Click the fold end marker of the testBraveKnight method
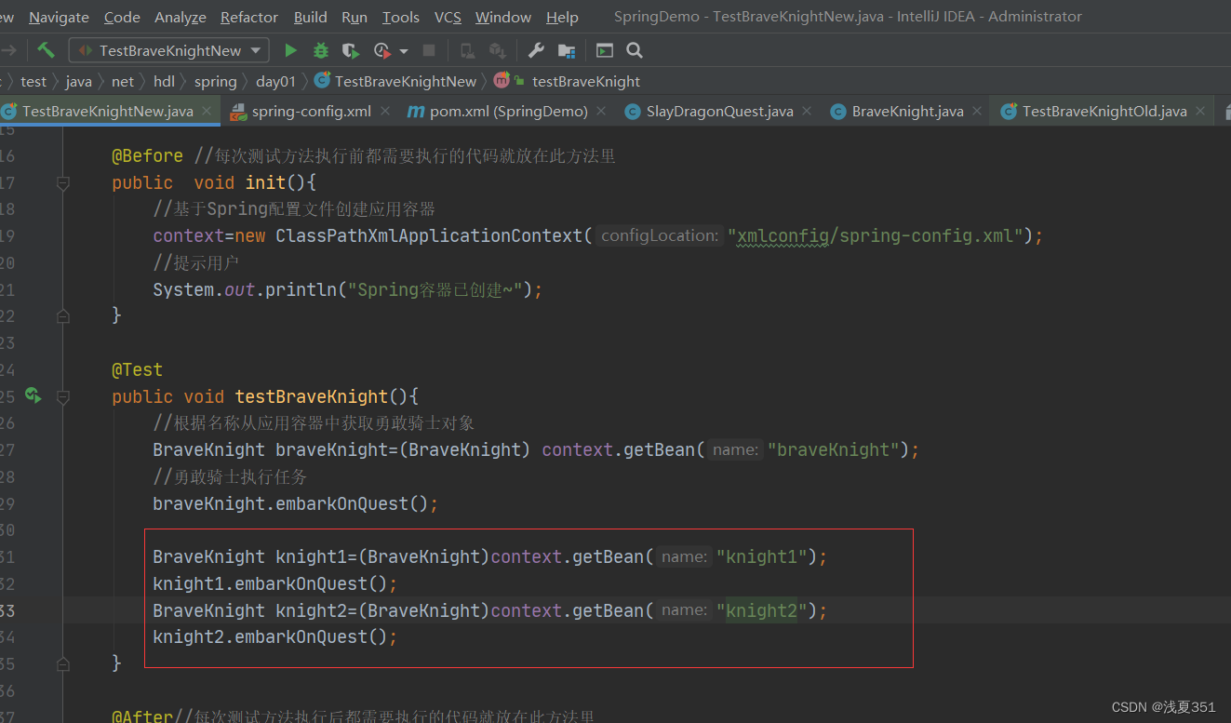 [62, 664]
